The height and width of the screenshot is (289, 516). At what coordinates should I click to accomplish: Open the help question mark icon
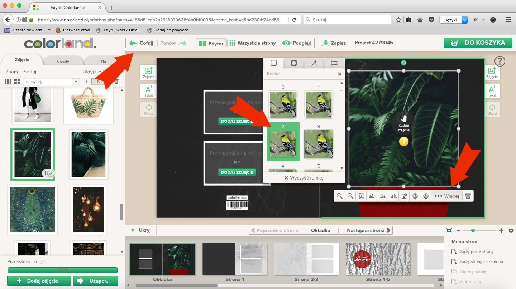(500, 61)
